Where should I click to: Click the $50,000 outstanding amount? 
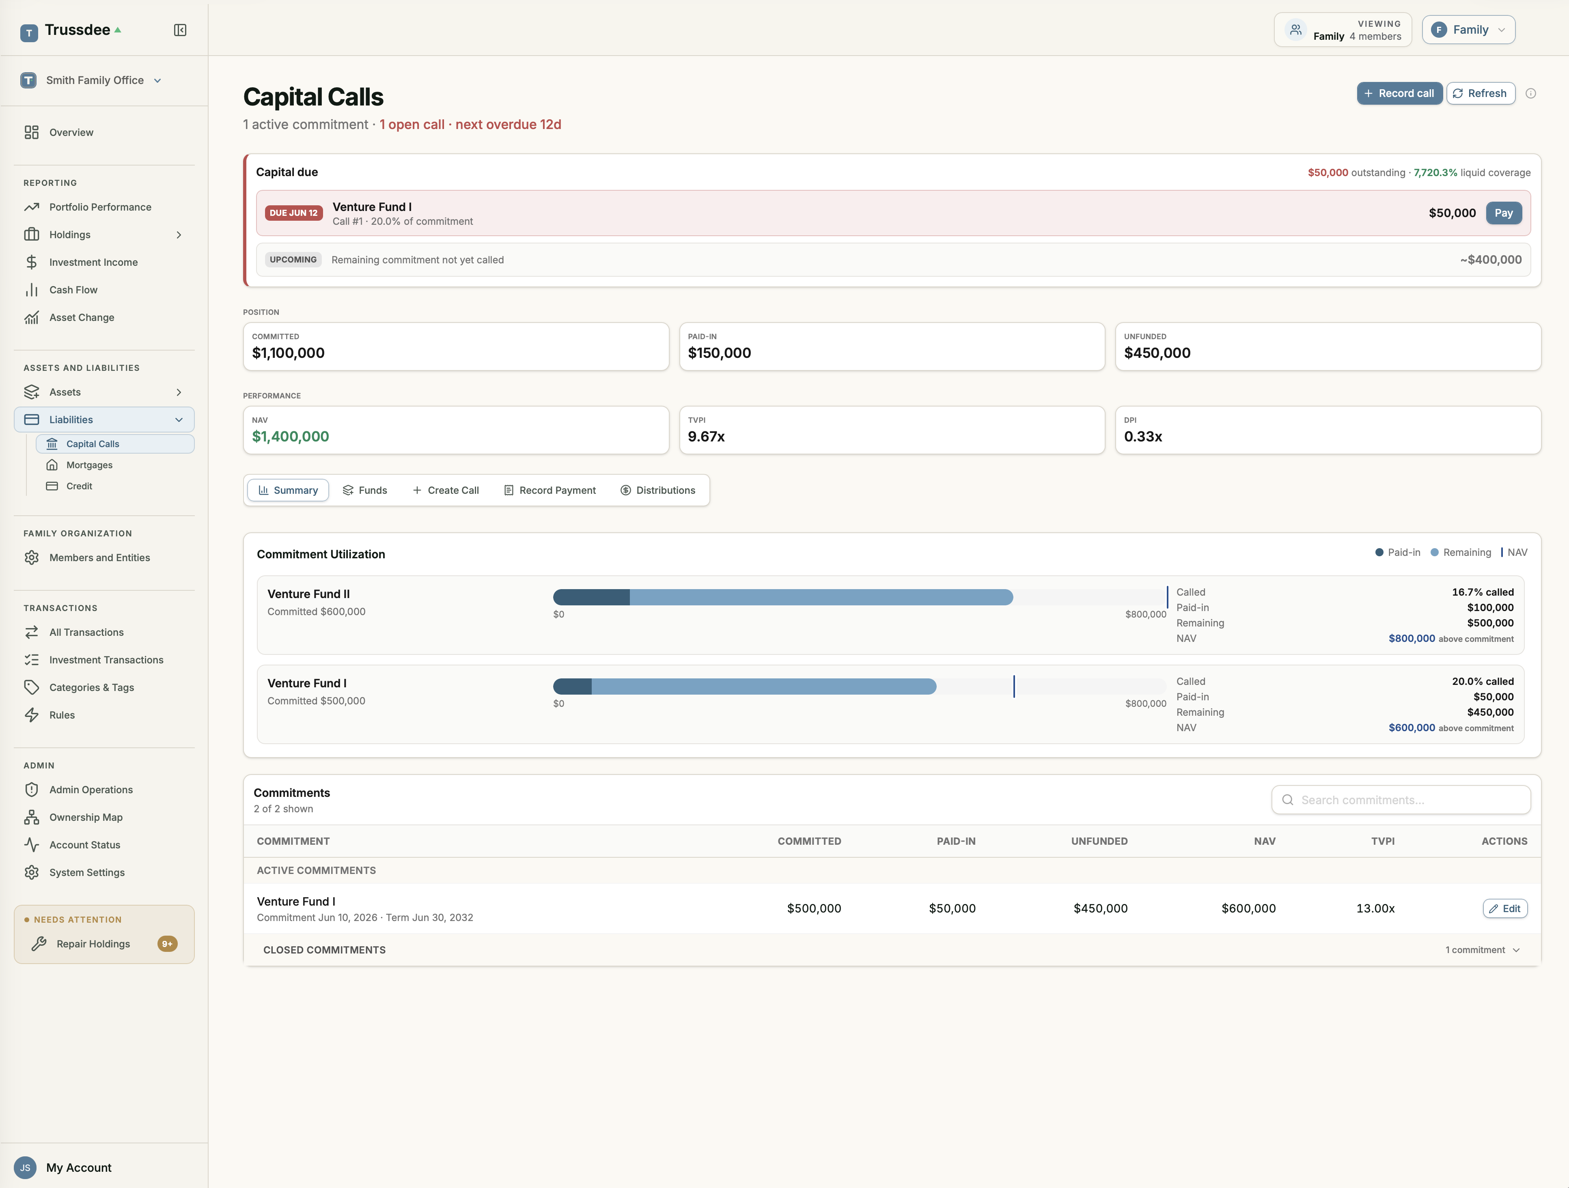pos(1328,173)
